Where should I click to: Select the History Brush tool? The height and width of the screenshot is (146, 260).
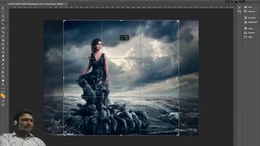[3, 44]
